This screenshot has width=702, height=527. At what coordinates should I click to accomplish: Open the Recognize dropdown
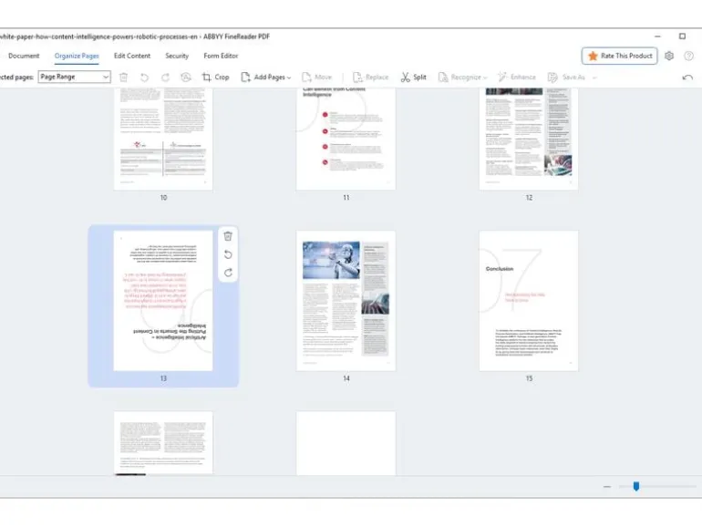(462, 77)
